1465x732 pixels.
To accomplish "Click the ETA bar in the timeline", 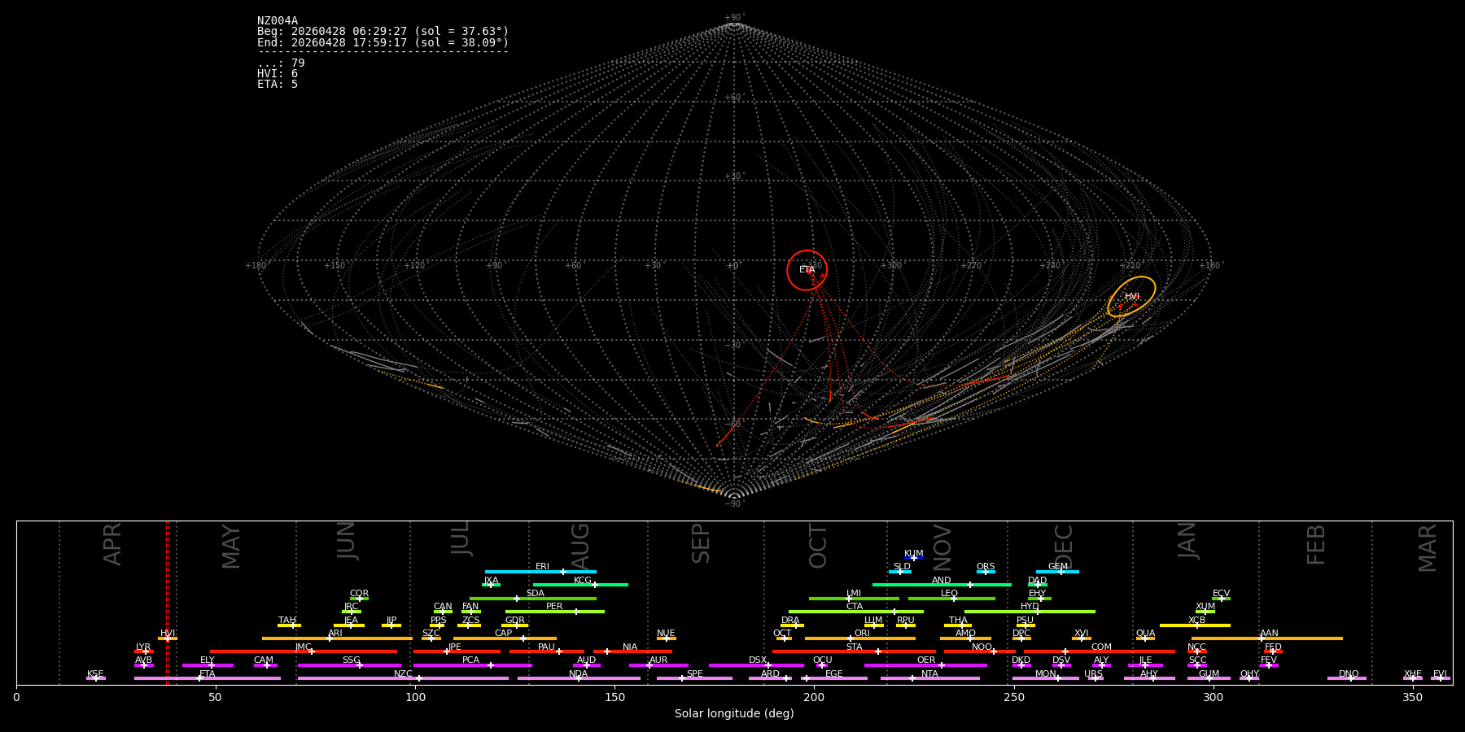I will 208,678.
